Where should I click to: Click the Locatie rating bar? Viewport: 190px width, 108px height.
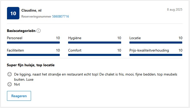click(x=156, y=43)
